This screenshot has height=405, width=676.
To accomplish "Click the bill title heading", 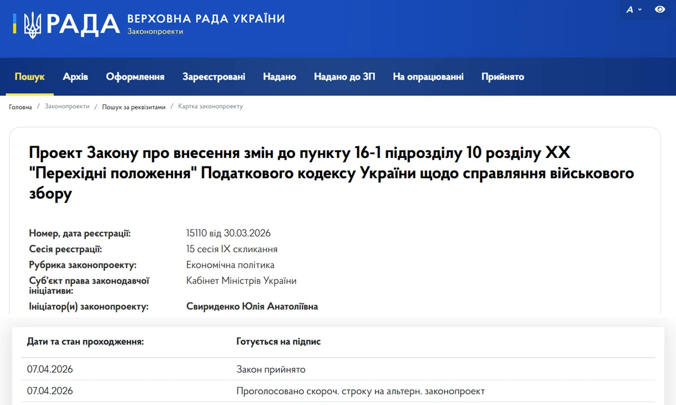I will click(x=332, y=173).
